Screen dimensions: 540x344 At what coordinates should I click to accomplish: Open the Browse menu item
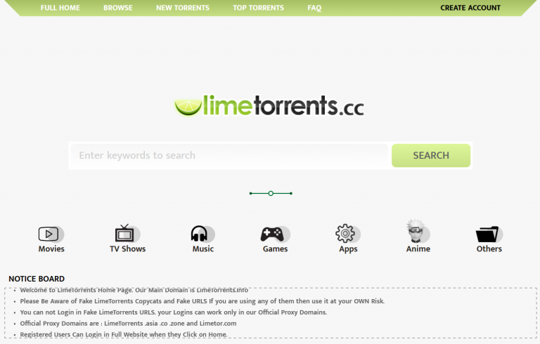(118, 8)
